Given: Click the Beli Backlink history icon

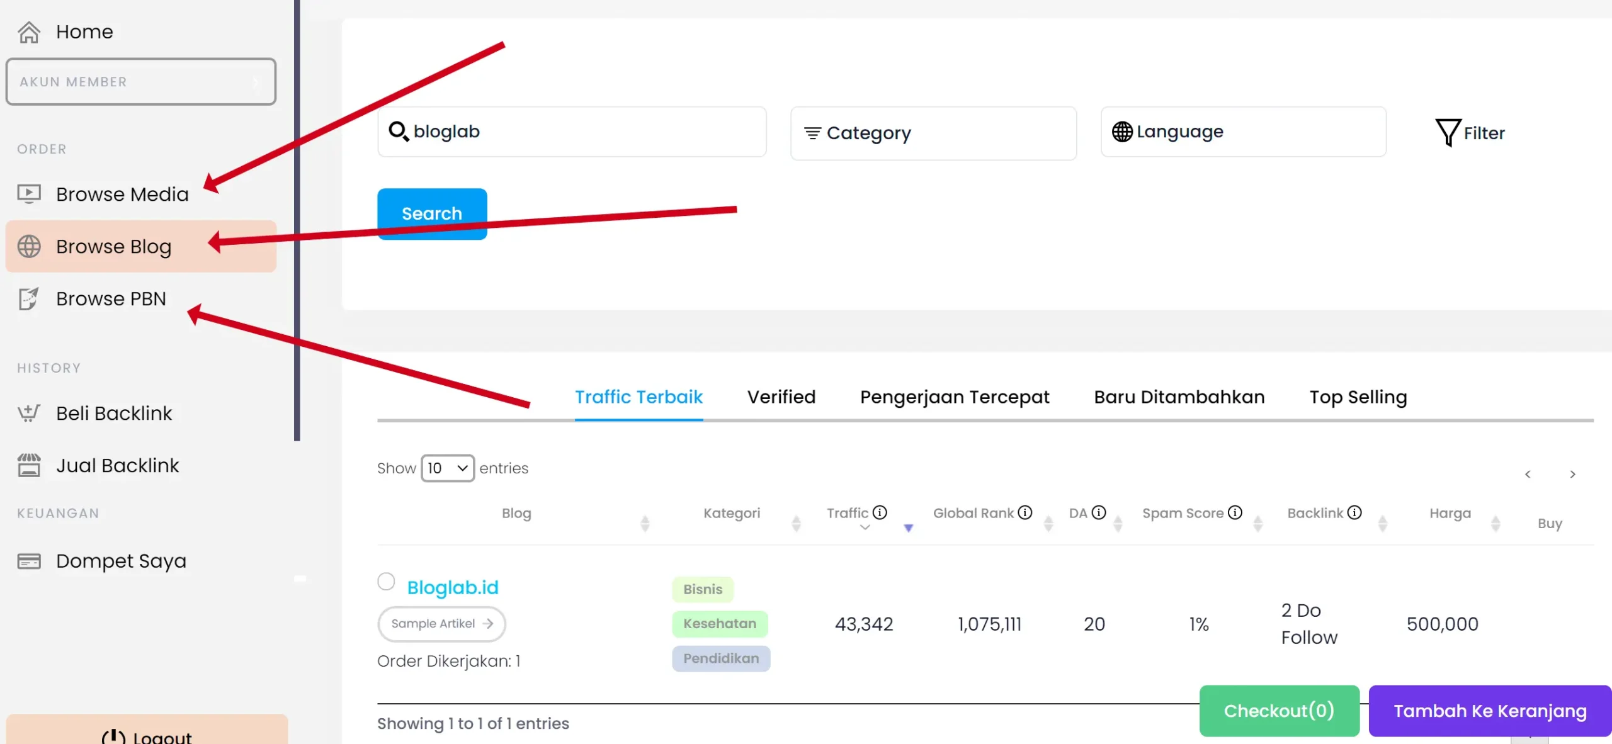Looking at the screenshot, I should (x=28, y=412).
